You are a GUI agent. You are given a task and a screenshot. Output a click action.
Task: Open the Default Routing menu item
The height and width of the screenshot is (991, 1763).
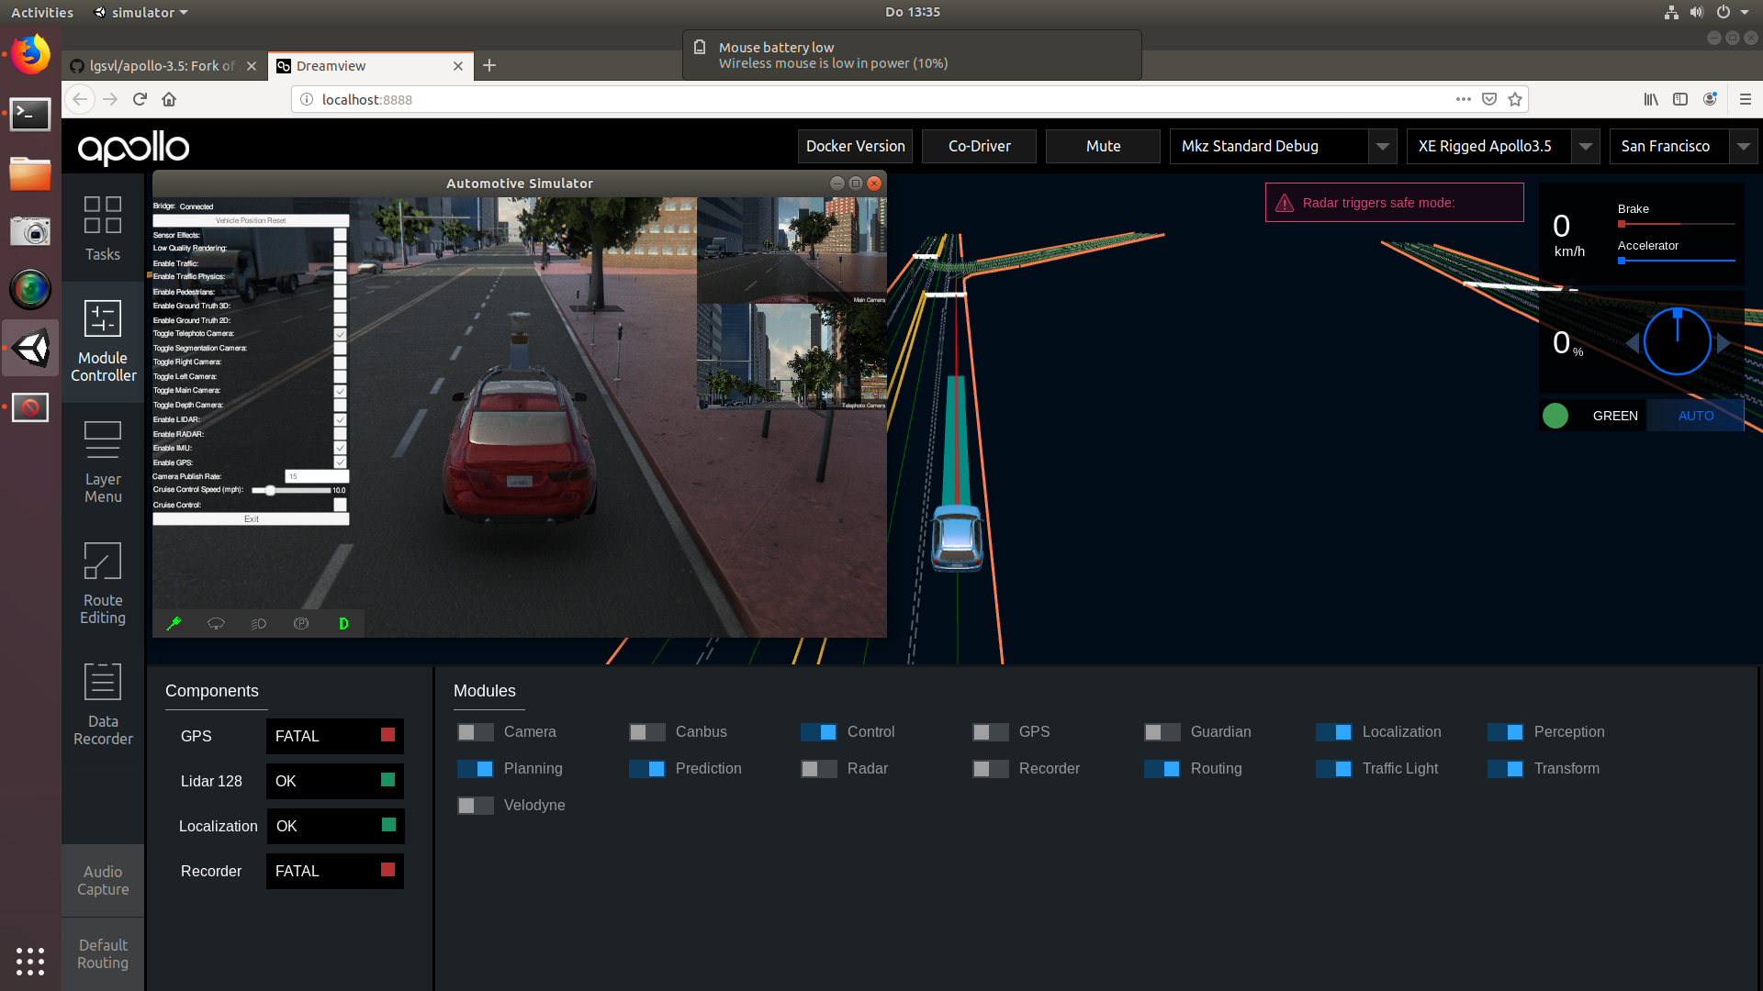click(103, 954)
